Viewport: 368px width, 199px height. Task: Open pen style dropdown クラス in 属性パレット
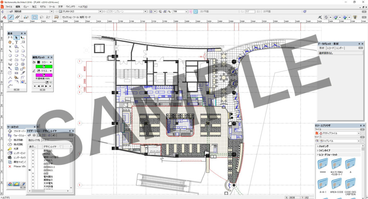click(x=51, y=71)
